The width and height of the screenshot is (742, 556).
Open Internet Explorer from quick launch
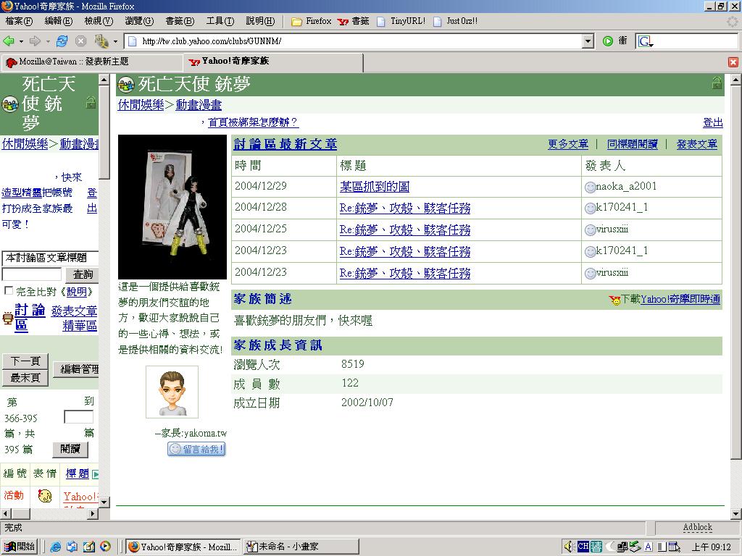56,547
